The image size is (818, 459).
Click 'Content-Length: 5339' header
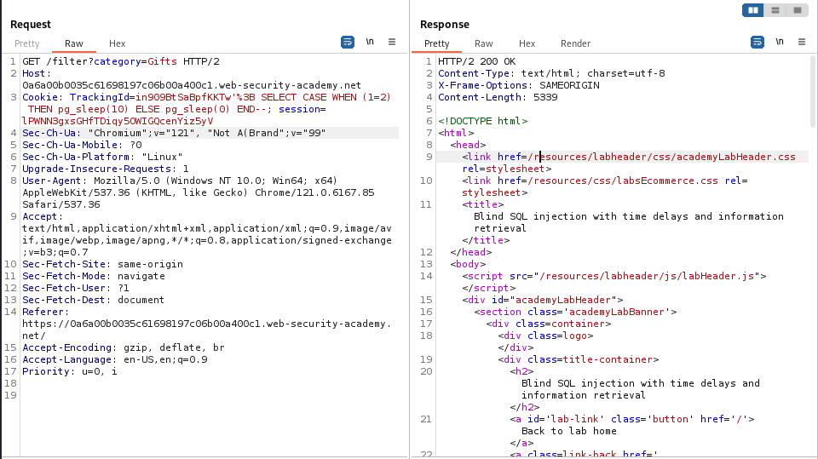[498, 98]
